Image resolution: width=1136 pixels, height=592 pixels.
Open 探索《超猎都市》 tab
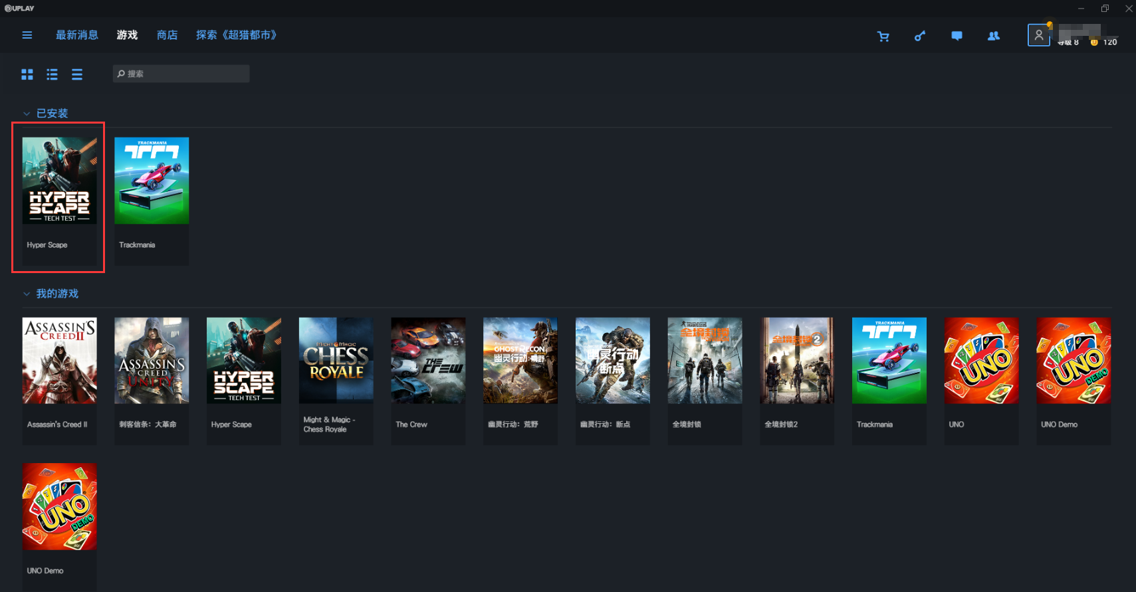click(236, 35)
